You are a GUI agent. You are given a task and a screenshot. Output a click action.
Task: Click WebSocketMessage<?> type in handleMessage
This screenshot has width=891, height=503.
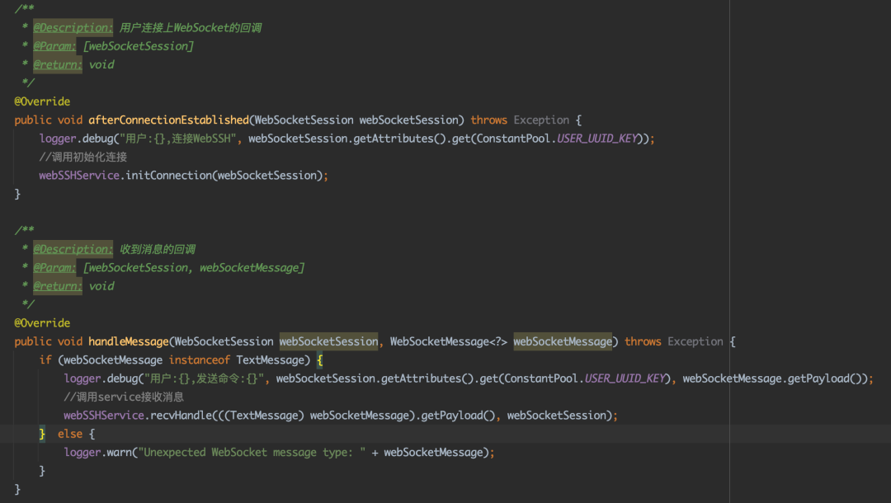pos(448,341)
